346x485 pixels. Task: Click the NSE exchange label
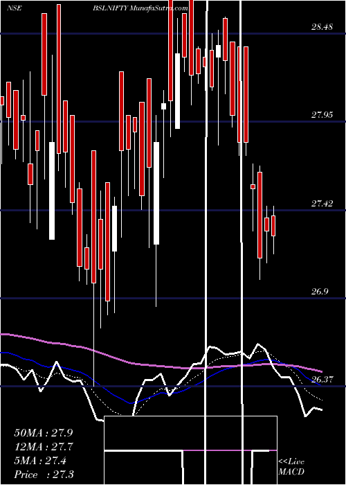pyautogui.click(x=15, y=8)
